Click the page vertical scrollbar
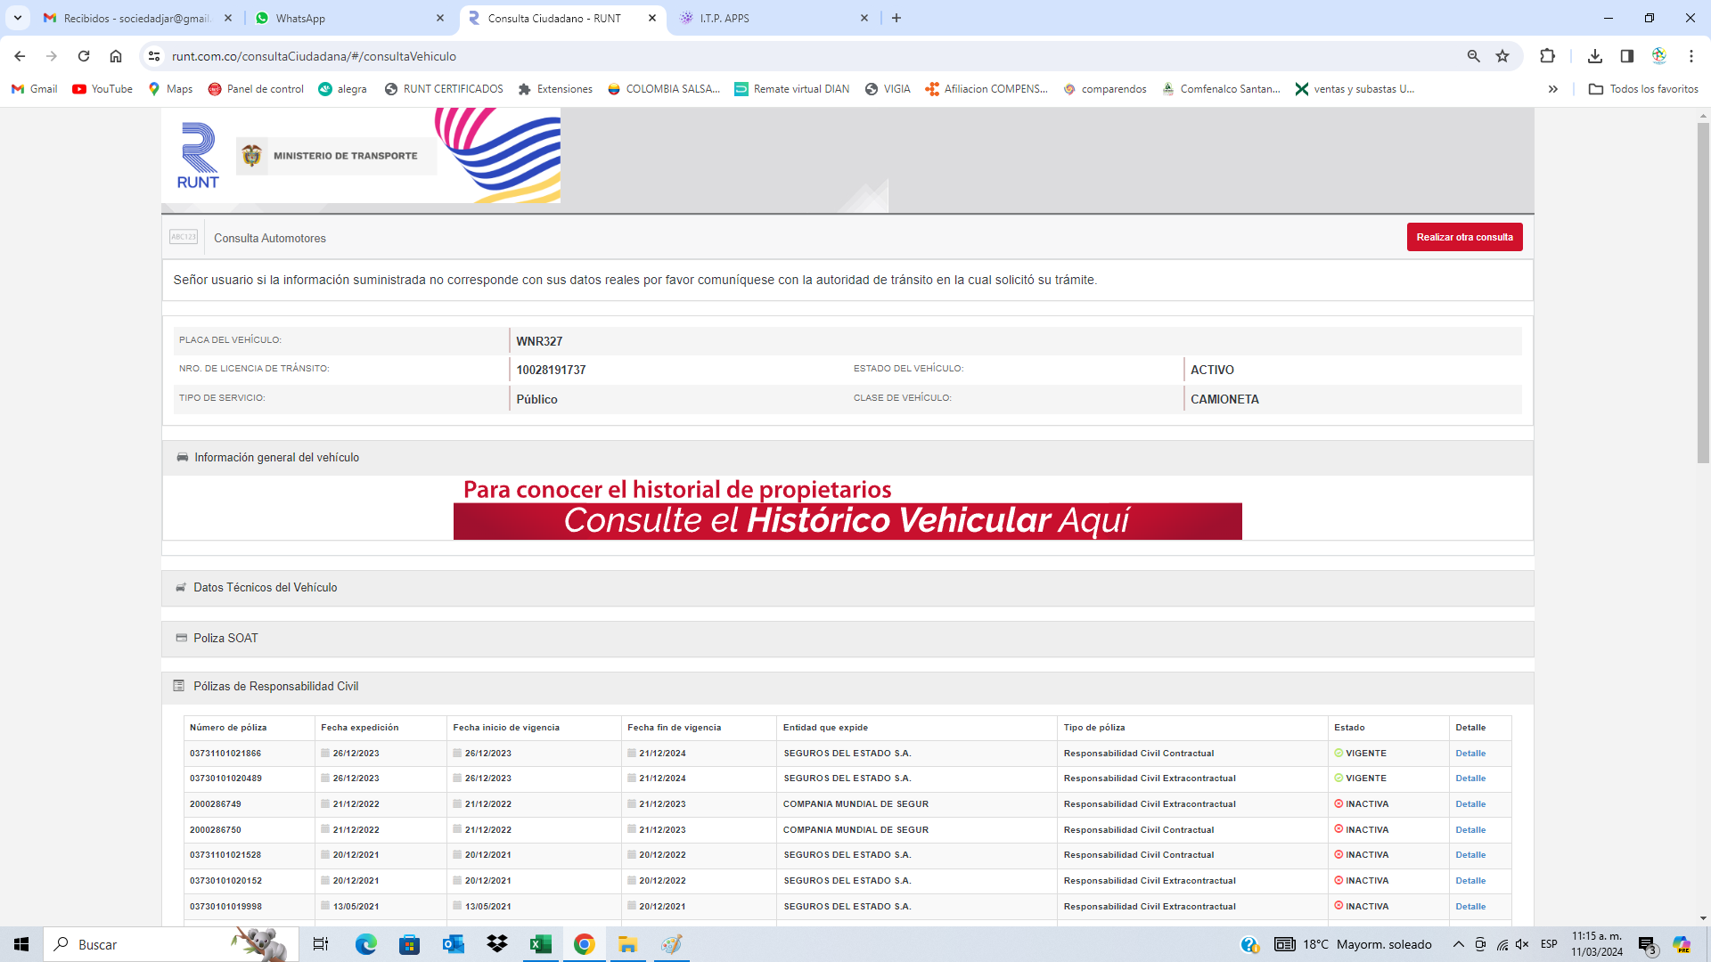This screenshot has height=962, width=1711. [x=1703, y=294]
